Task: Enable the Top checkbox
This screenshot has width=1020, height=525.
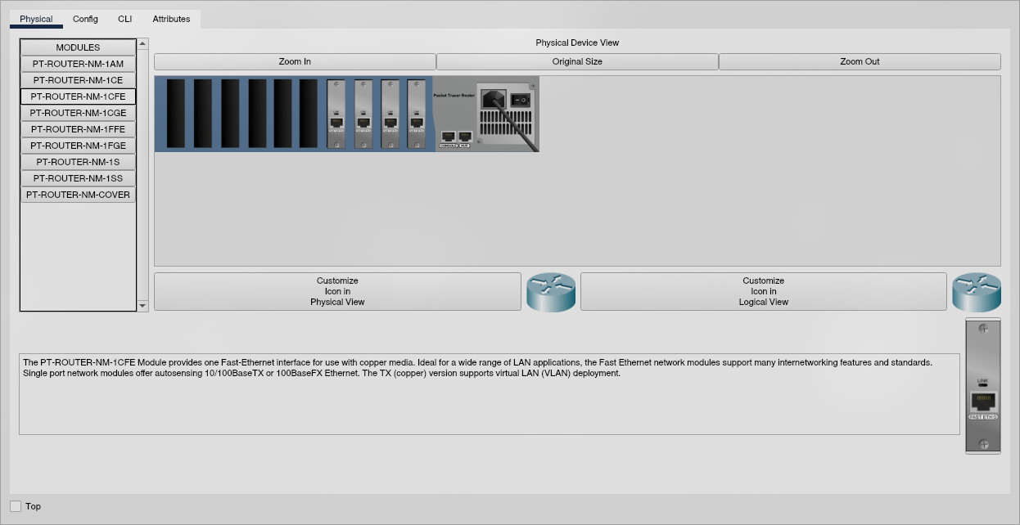Action: (x=16, y=506)
